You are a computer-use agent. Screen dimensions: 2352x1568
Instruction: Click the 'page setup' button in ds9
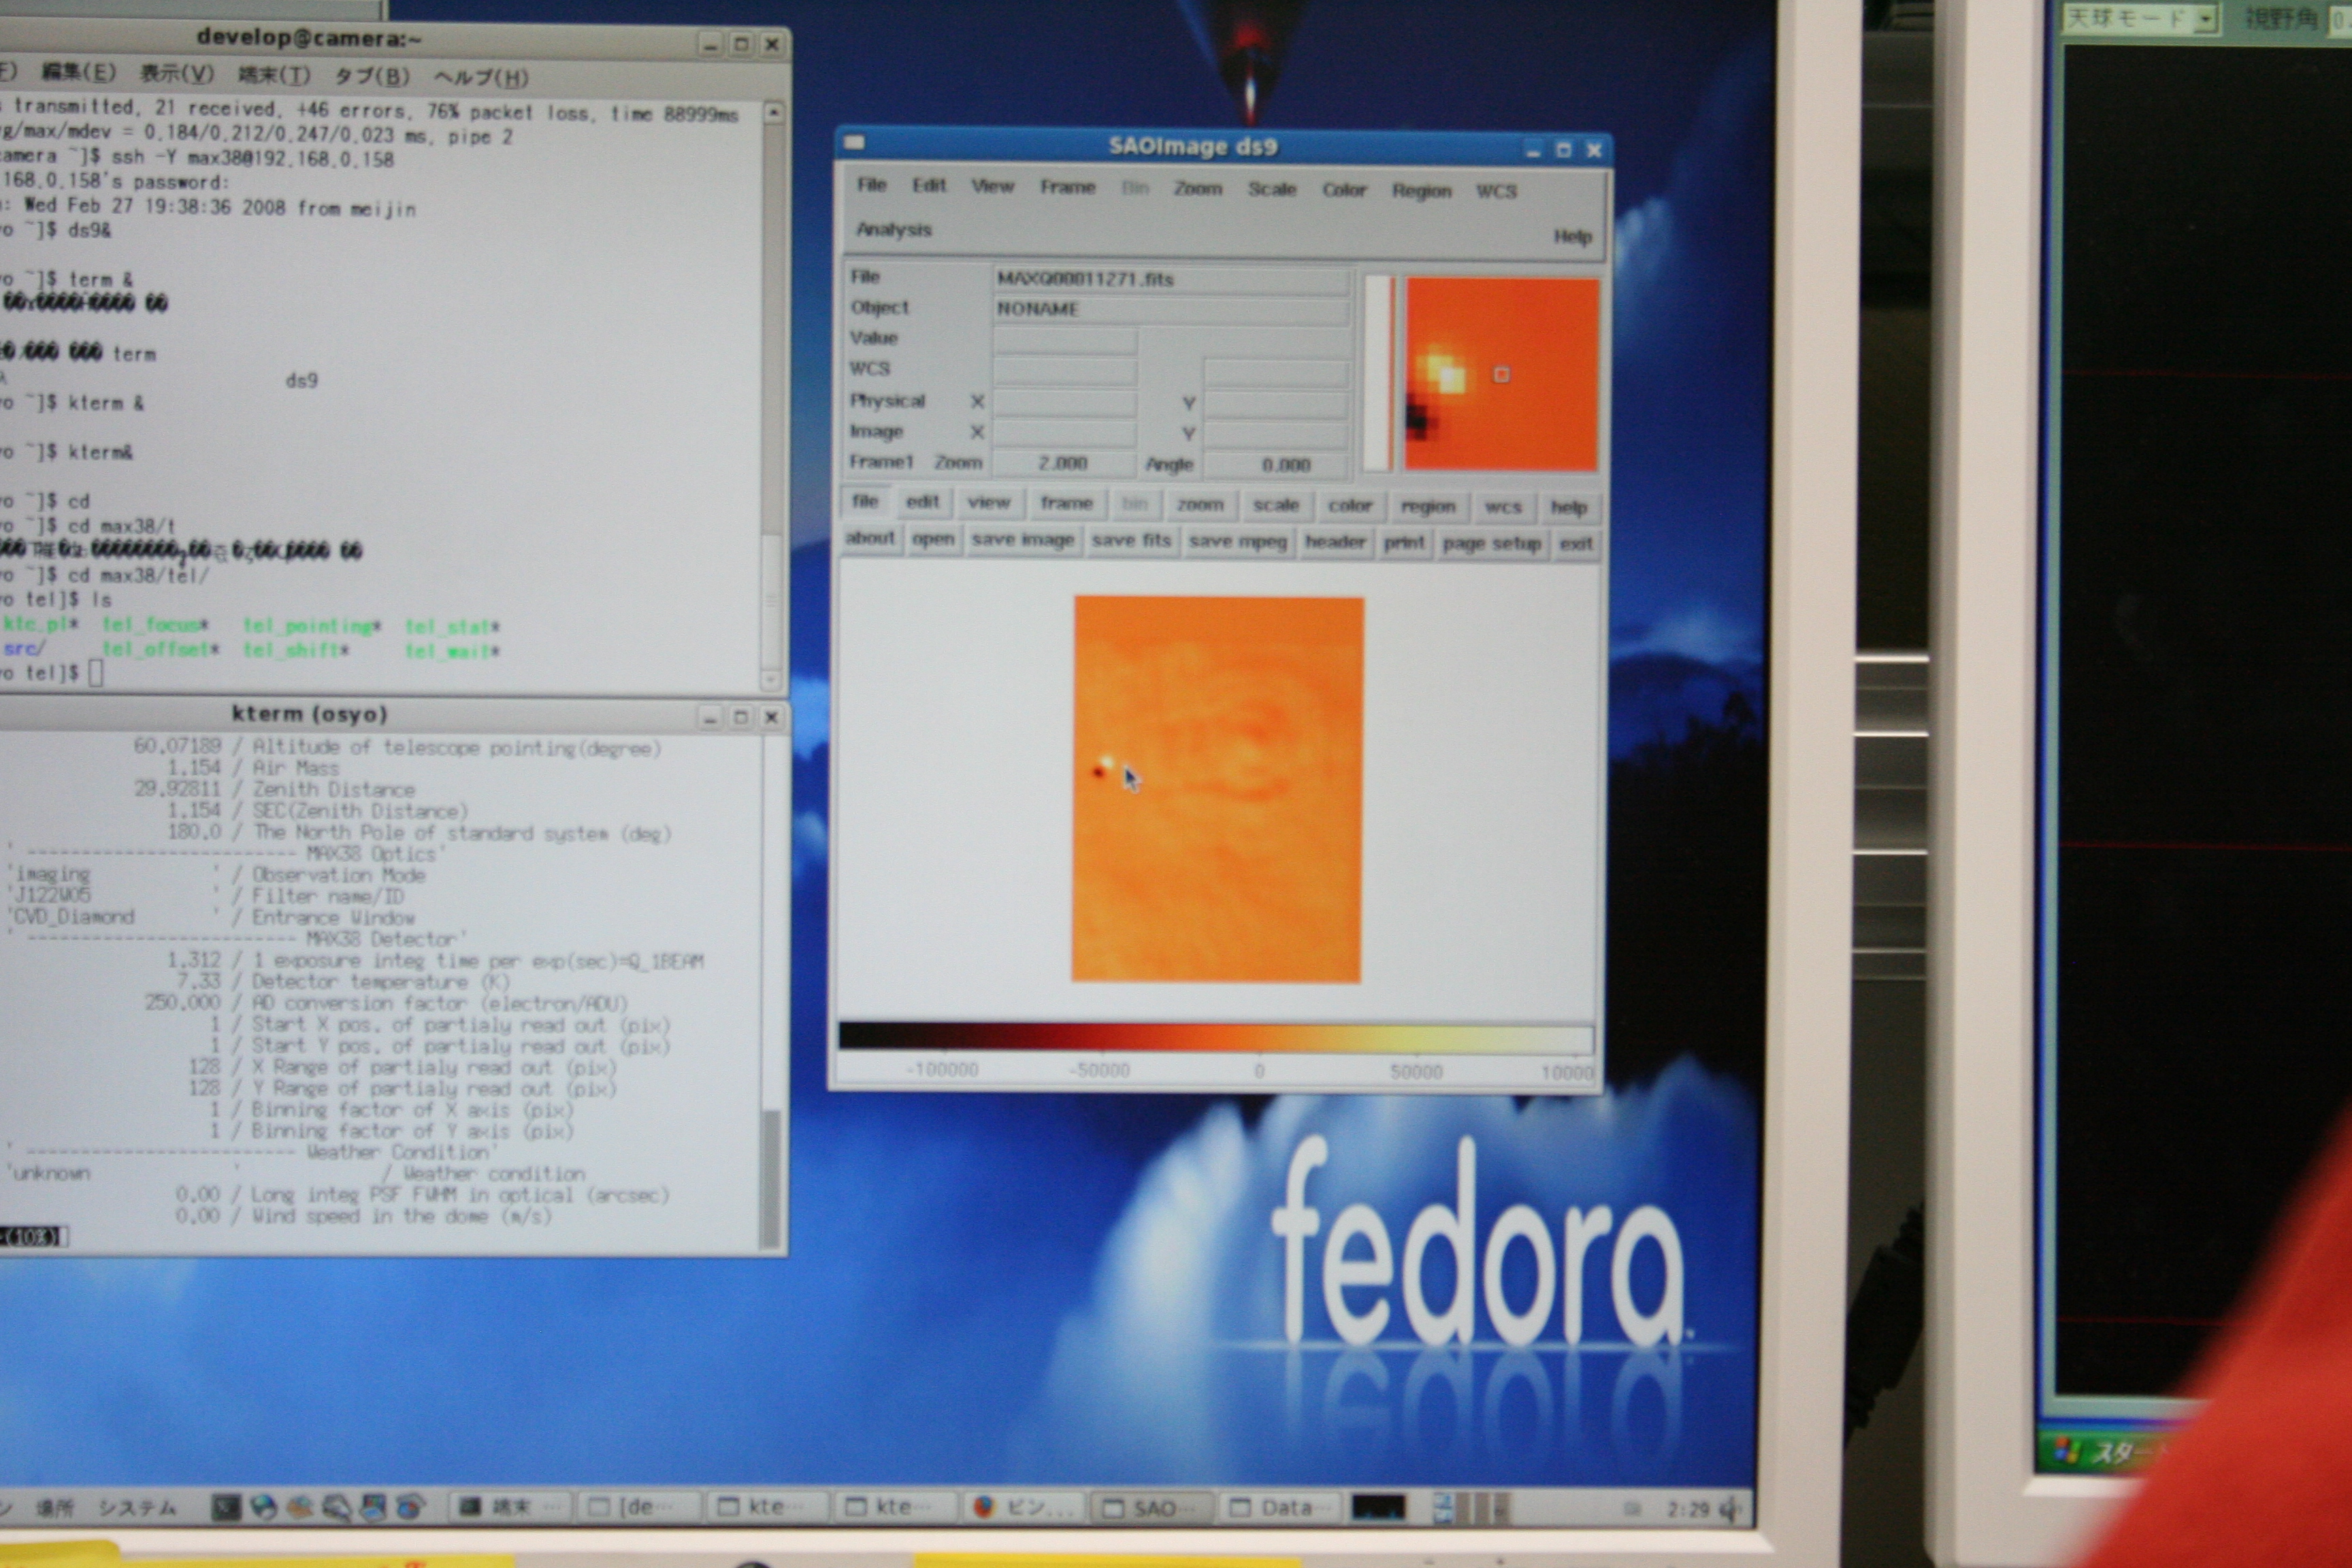coord(1491,543)
